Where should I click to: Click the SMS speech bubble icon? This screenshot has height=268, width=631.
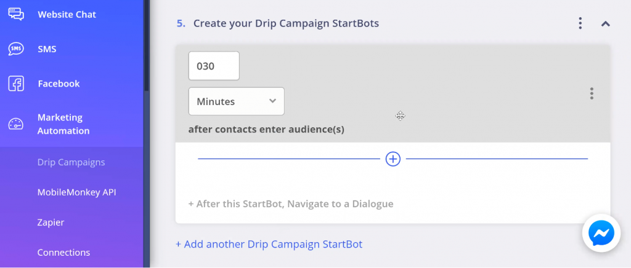(x=16, y=49)
